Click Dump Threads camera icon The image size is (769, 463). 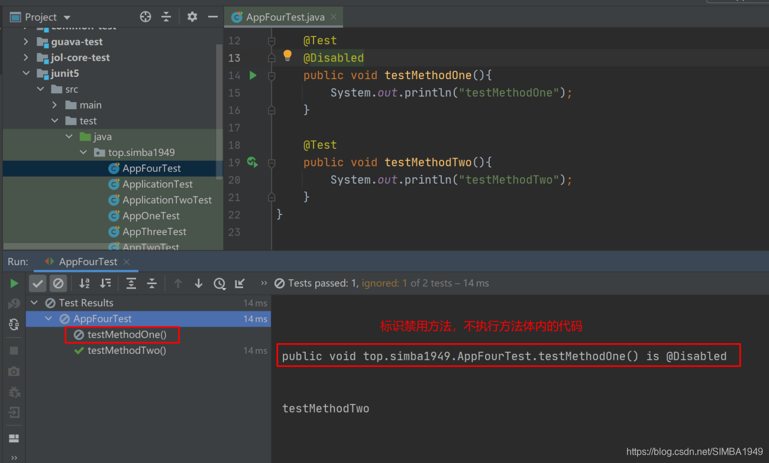14,371
